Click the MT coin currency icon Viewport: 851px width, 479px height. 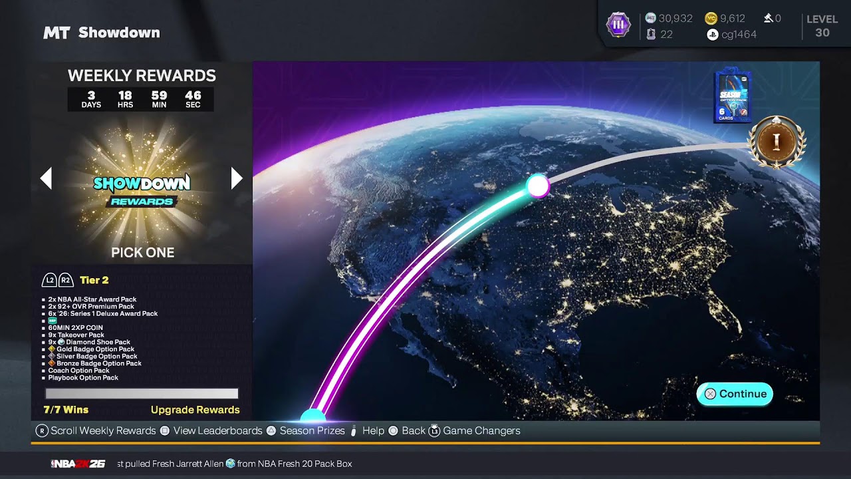tap(650, 19)
